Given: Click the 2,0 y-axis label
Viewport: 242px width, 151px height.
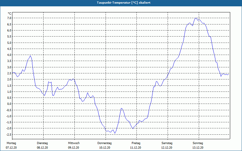Looking at the screenshot, I should coord(9,79).
